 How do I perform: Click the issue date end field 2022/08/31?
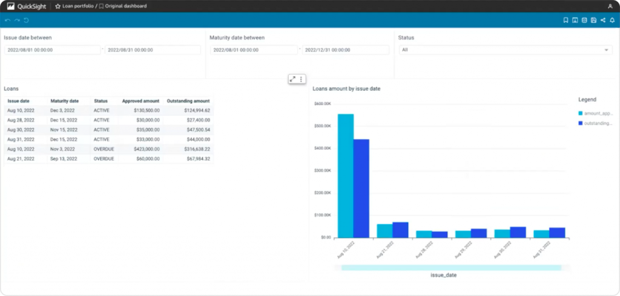[153, 50]
